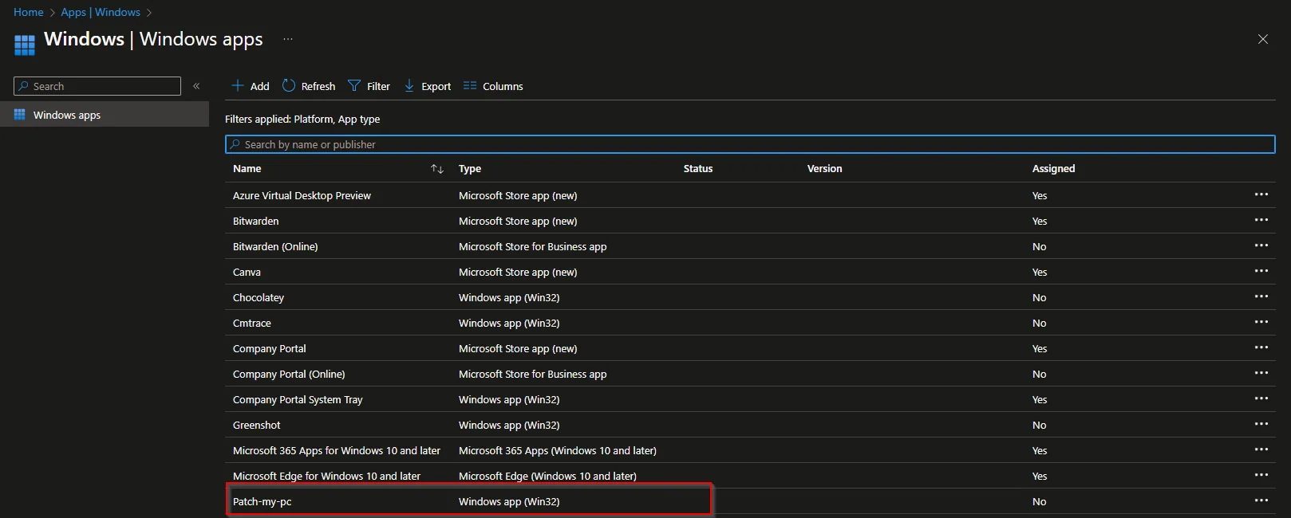Go to Apps | Windows breadcrumb

(x=101, y=12)
